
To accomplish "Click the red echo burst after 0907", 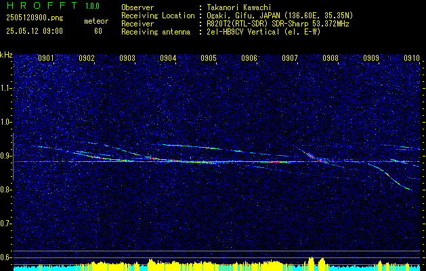I will (311, 157).
